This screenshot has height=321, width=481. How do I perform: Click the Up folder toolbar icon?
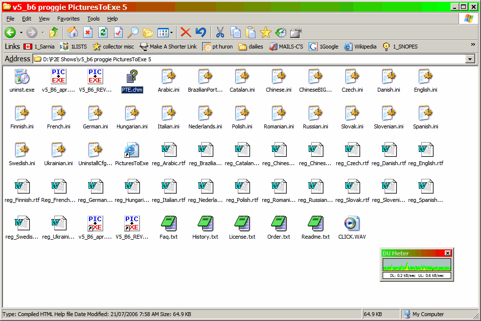(x=54, y=32)
